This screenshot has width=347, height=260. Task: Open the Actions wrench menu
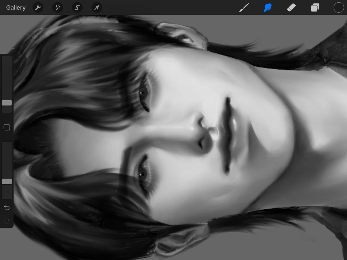[38, 8]
